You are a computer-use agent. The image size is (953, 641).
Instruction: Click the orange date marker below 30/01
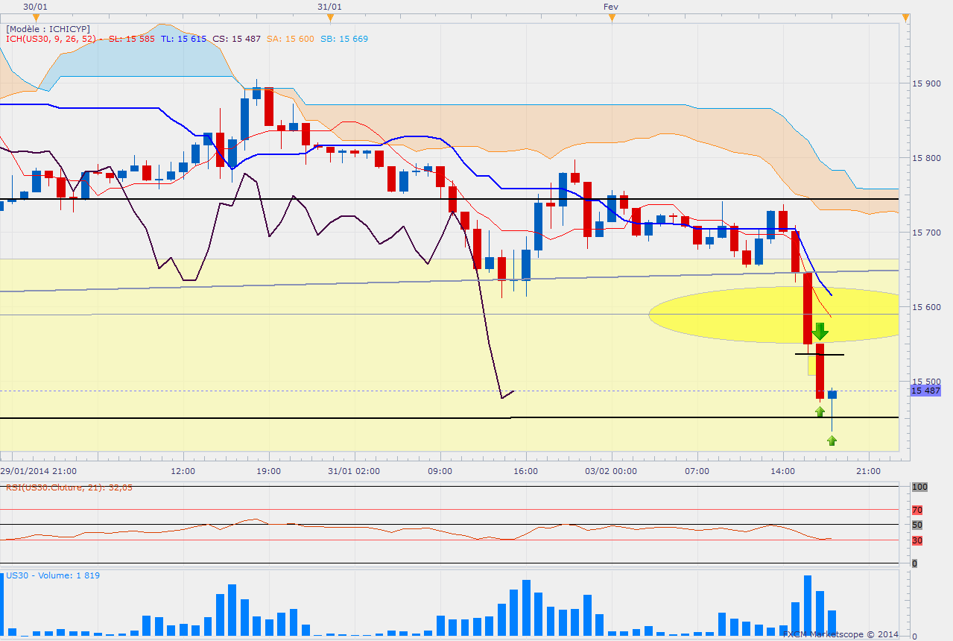(x=36, y=17)
